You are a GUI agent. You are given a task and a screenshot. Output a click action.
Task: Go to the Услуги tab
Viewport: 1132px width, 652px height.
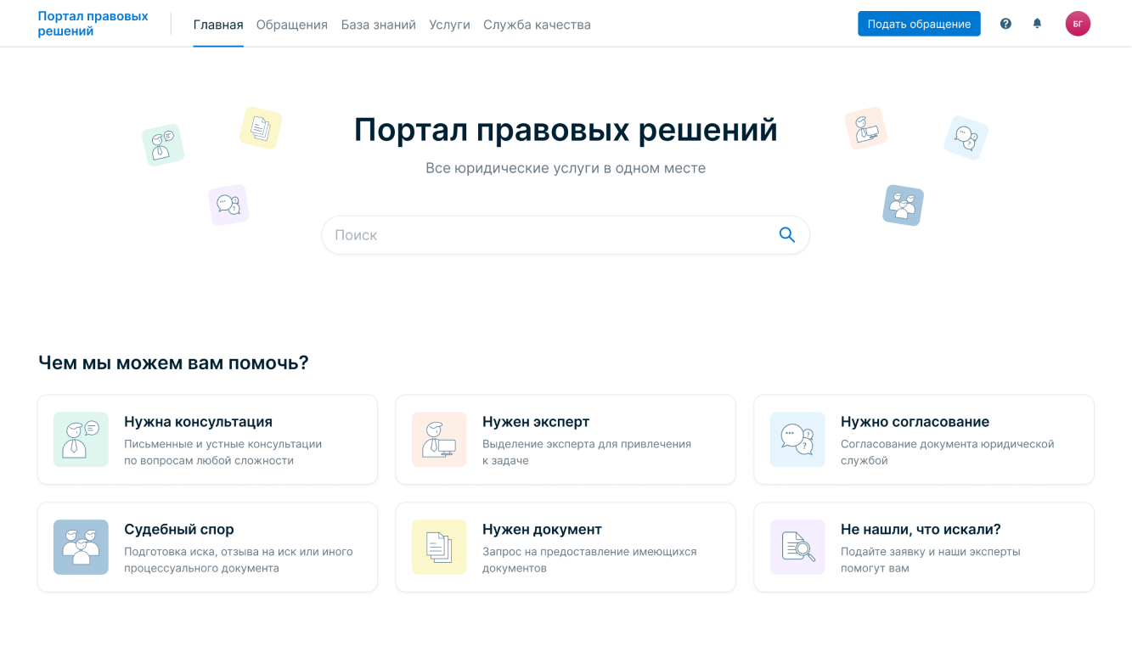[449, 25]
